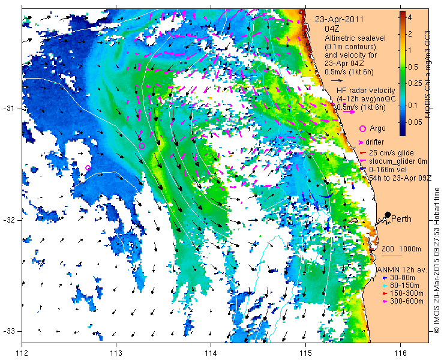Image resolution: width=444 pixels, height=360 pixels.
Task: Click the IMOS copyright timestamp text
Action: click(437, 260)
